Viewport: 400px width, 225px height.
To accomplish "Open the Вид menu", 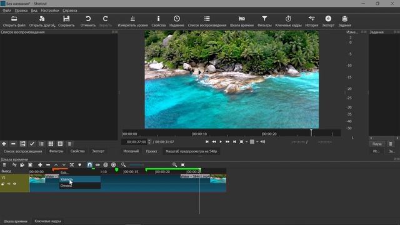I will tap(34, 11).
